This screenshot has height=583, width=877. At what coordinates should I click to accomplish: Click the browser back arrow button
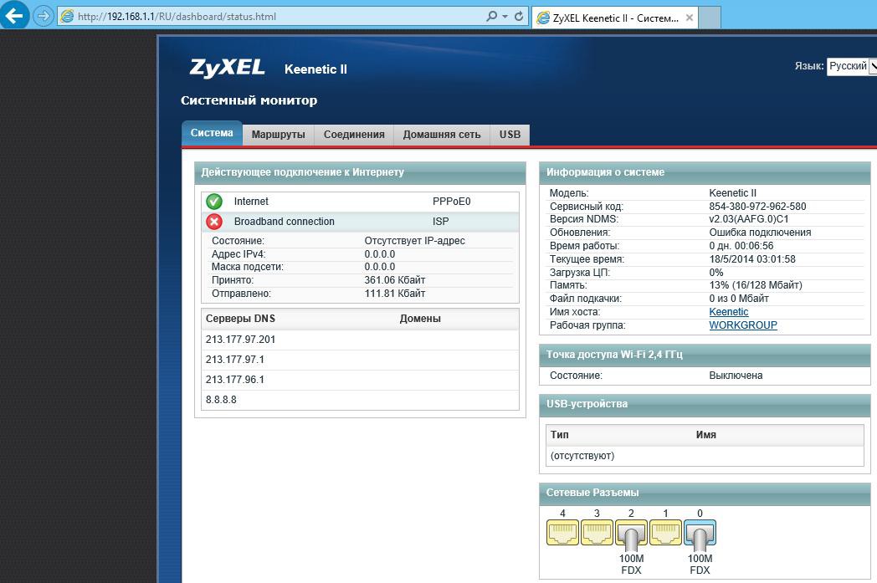click(x=14, y=15)
